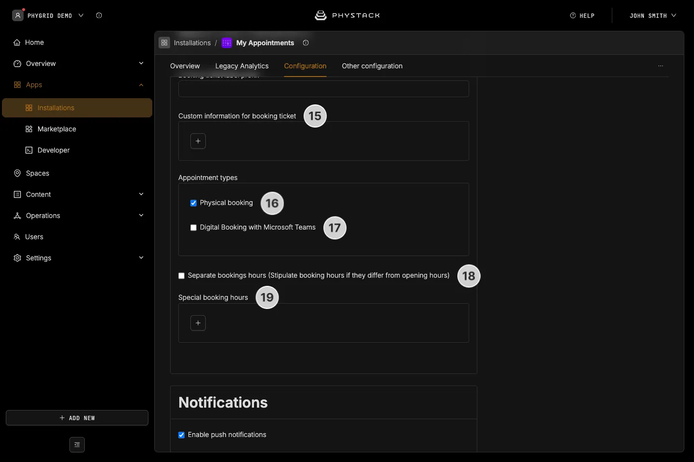Open Marketplace in the sidebar

[x=57, y=129]
